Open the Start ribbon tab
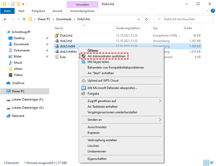The image size is (216, 166). coord(21,11)
